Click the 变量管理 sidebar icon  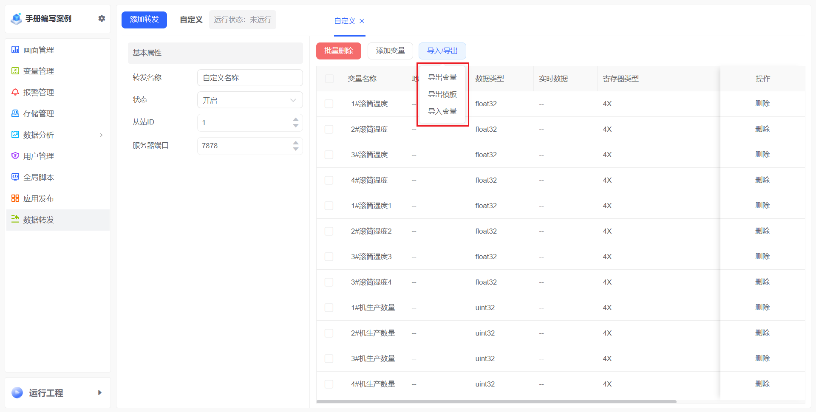(15, 71)
